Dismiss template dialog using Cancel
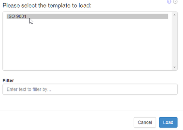Screen dimensions: 183x130 point(145,122)
